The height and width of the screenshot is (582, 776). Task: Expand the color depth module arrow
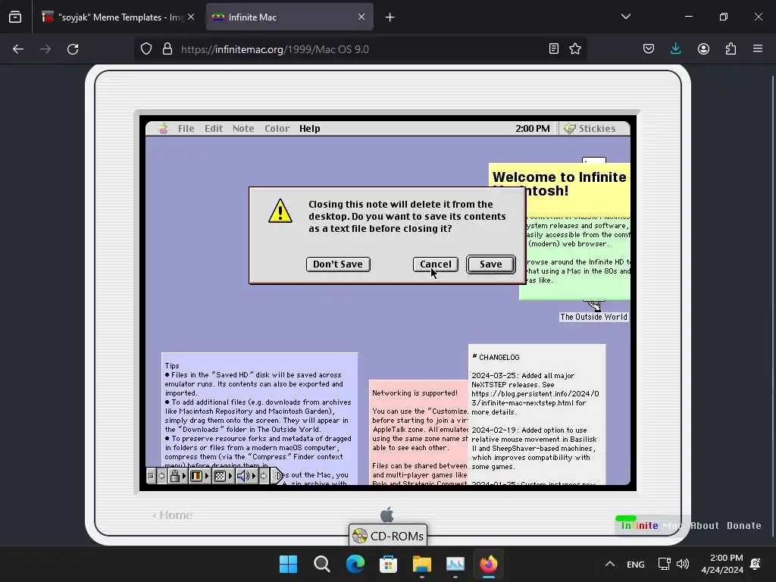coord(207,476)
